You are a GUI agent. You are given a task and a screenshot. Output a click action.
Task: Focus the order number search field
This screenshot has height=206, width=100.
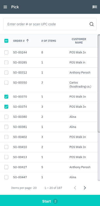(50, 24)
